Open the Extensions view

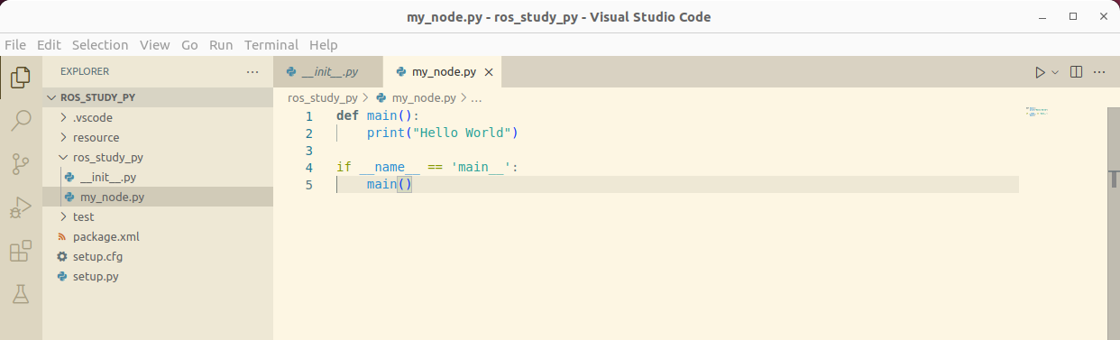point(20,251)
